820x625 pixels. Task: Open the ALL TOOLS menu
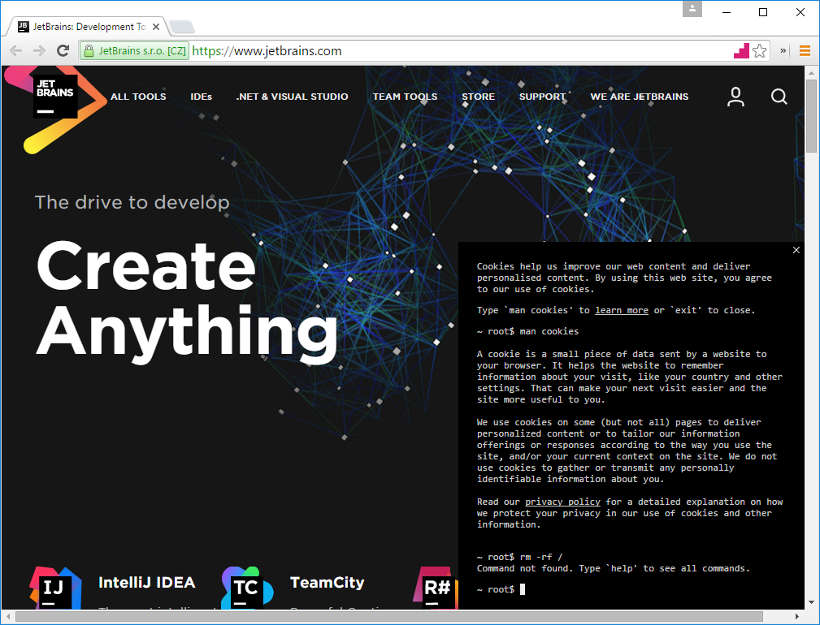point(138,97)
